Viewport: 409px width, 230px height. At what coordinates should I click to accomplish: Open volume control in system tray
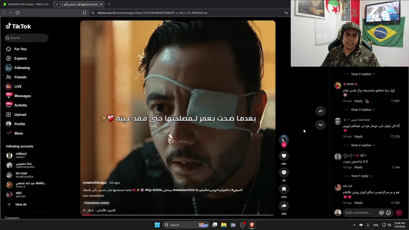389,225
